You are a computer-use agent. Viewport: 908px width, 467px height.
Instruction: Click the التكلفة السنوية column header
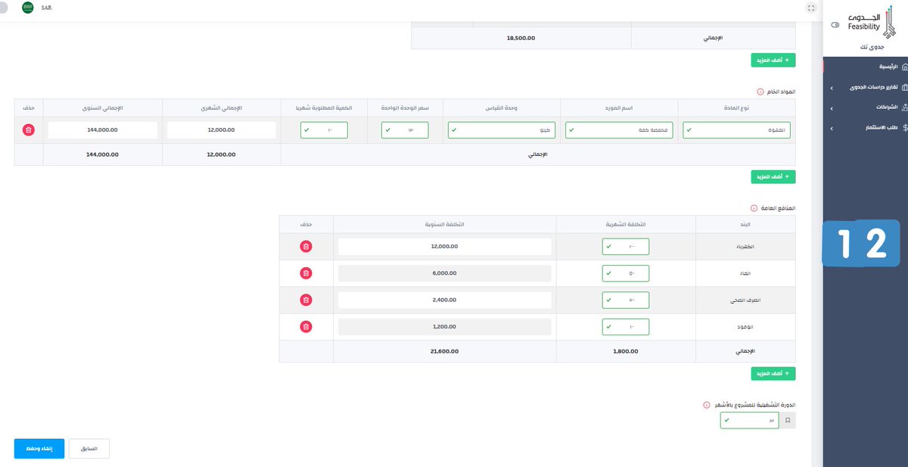[445, 224]
